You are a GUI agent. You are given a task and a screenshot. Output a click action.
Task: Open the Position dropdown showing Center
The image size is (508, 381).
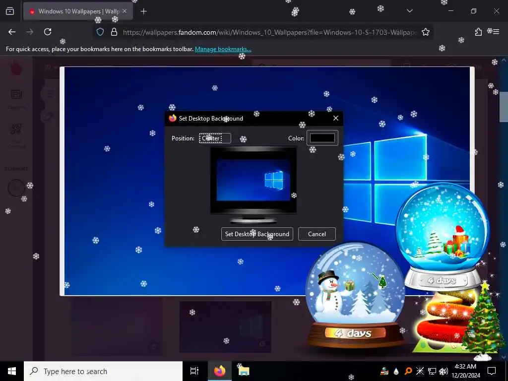click(215, 138)
